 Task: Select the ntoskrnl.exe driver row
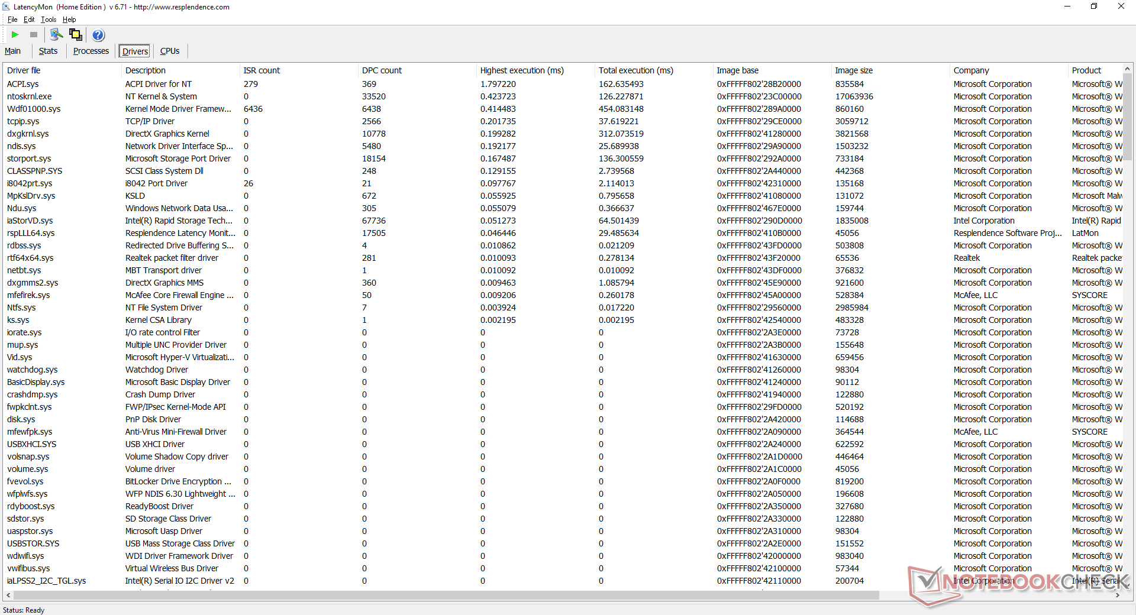click(563, 96)
